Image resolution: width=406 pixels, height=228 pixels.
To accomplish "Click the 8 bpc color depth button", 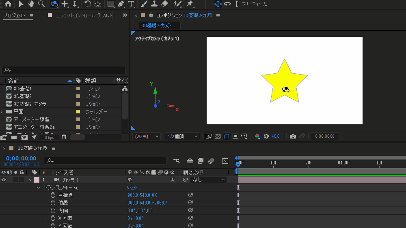I will pos(49,137).
